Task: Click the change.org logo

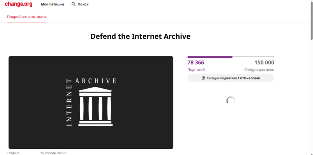Action: 19,4
